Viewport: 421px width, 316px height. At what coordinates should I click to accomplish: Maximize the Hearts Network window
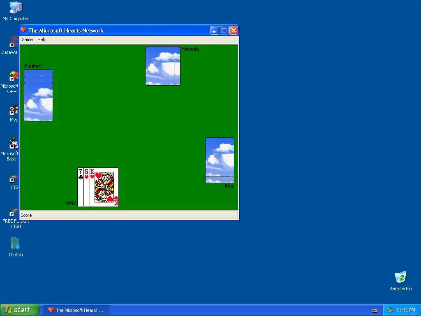(224, 30)
